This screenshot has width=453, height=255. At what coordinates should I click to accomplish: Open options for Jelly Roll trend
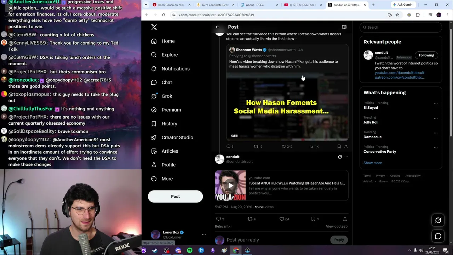[x=436, y=118]
